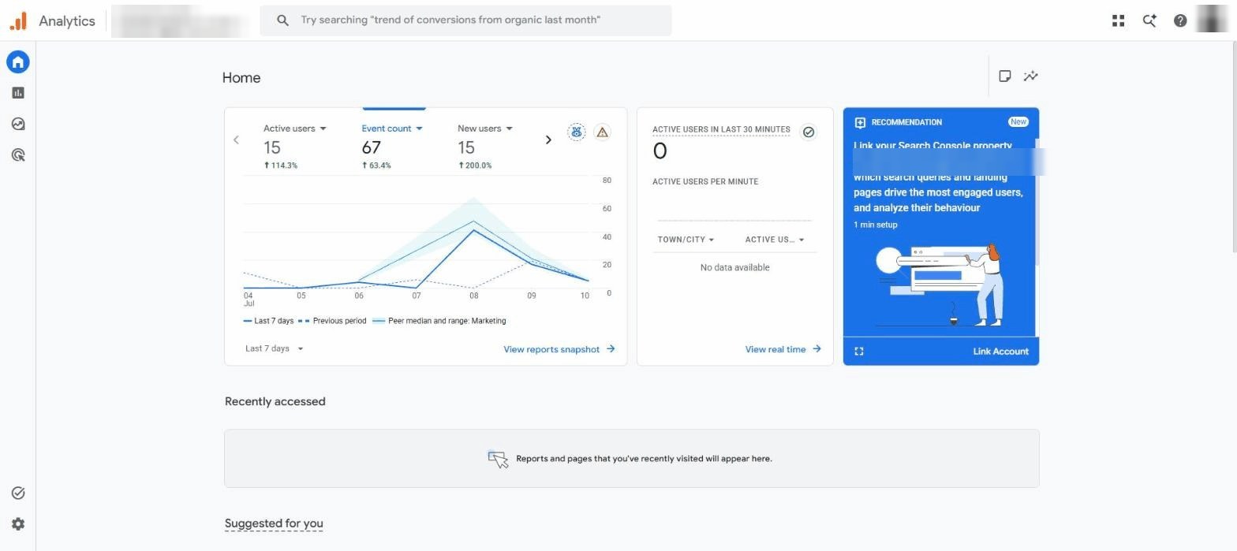Click Peer median and range: Marketing legend

pyautogui.click(x=439, y=321)
